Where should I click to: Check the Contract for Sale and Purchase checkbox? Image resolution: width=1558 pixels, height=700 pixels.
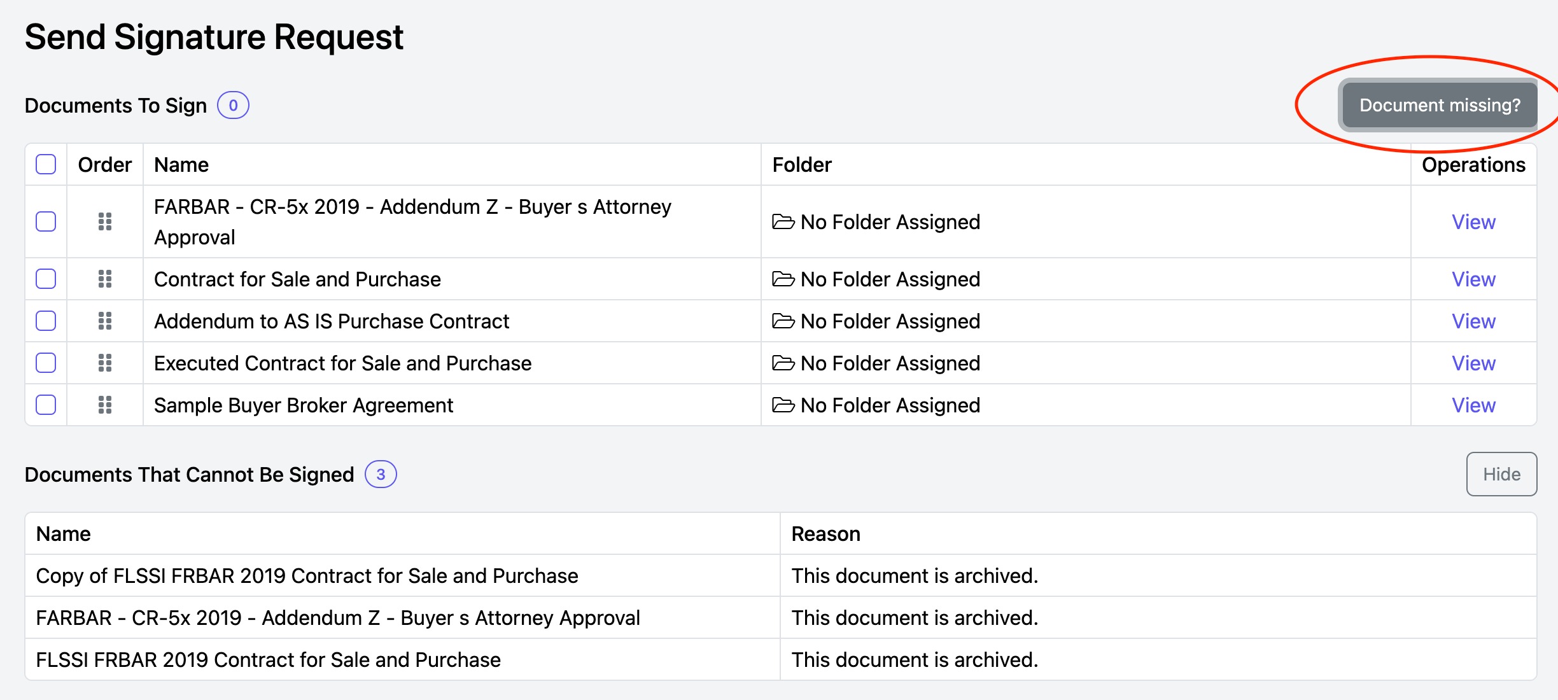coord(46,279)
